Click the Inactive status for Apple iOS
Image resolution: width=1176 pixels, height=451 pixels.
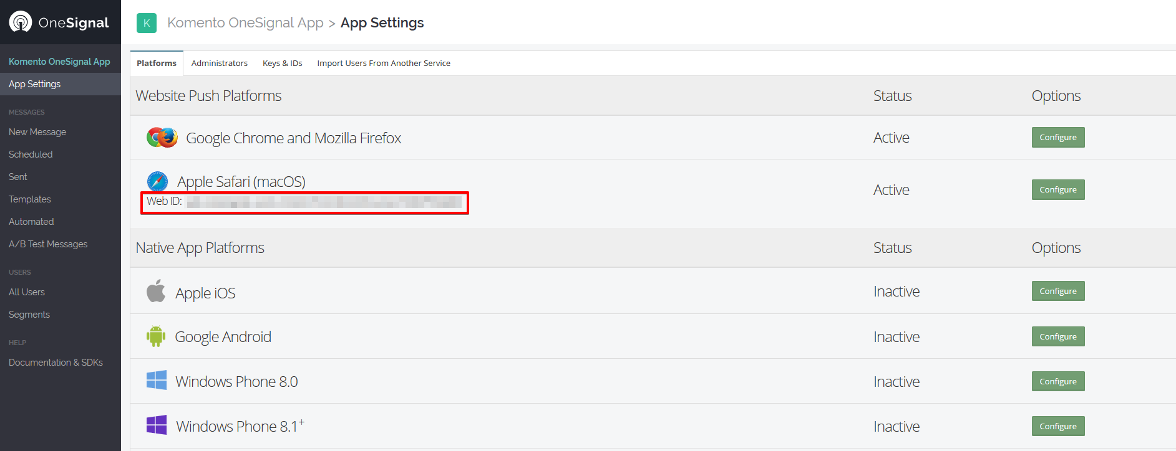click(897, 292)
